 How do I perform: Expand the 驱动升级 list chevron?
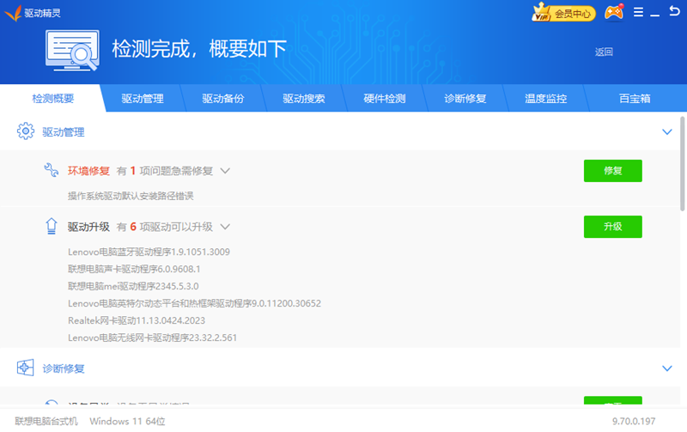point(225,228)
